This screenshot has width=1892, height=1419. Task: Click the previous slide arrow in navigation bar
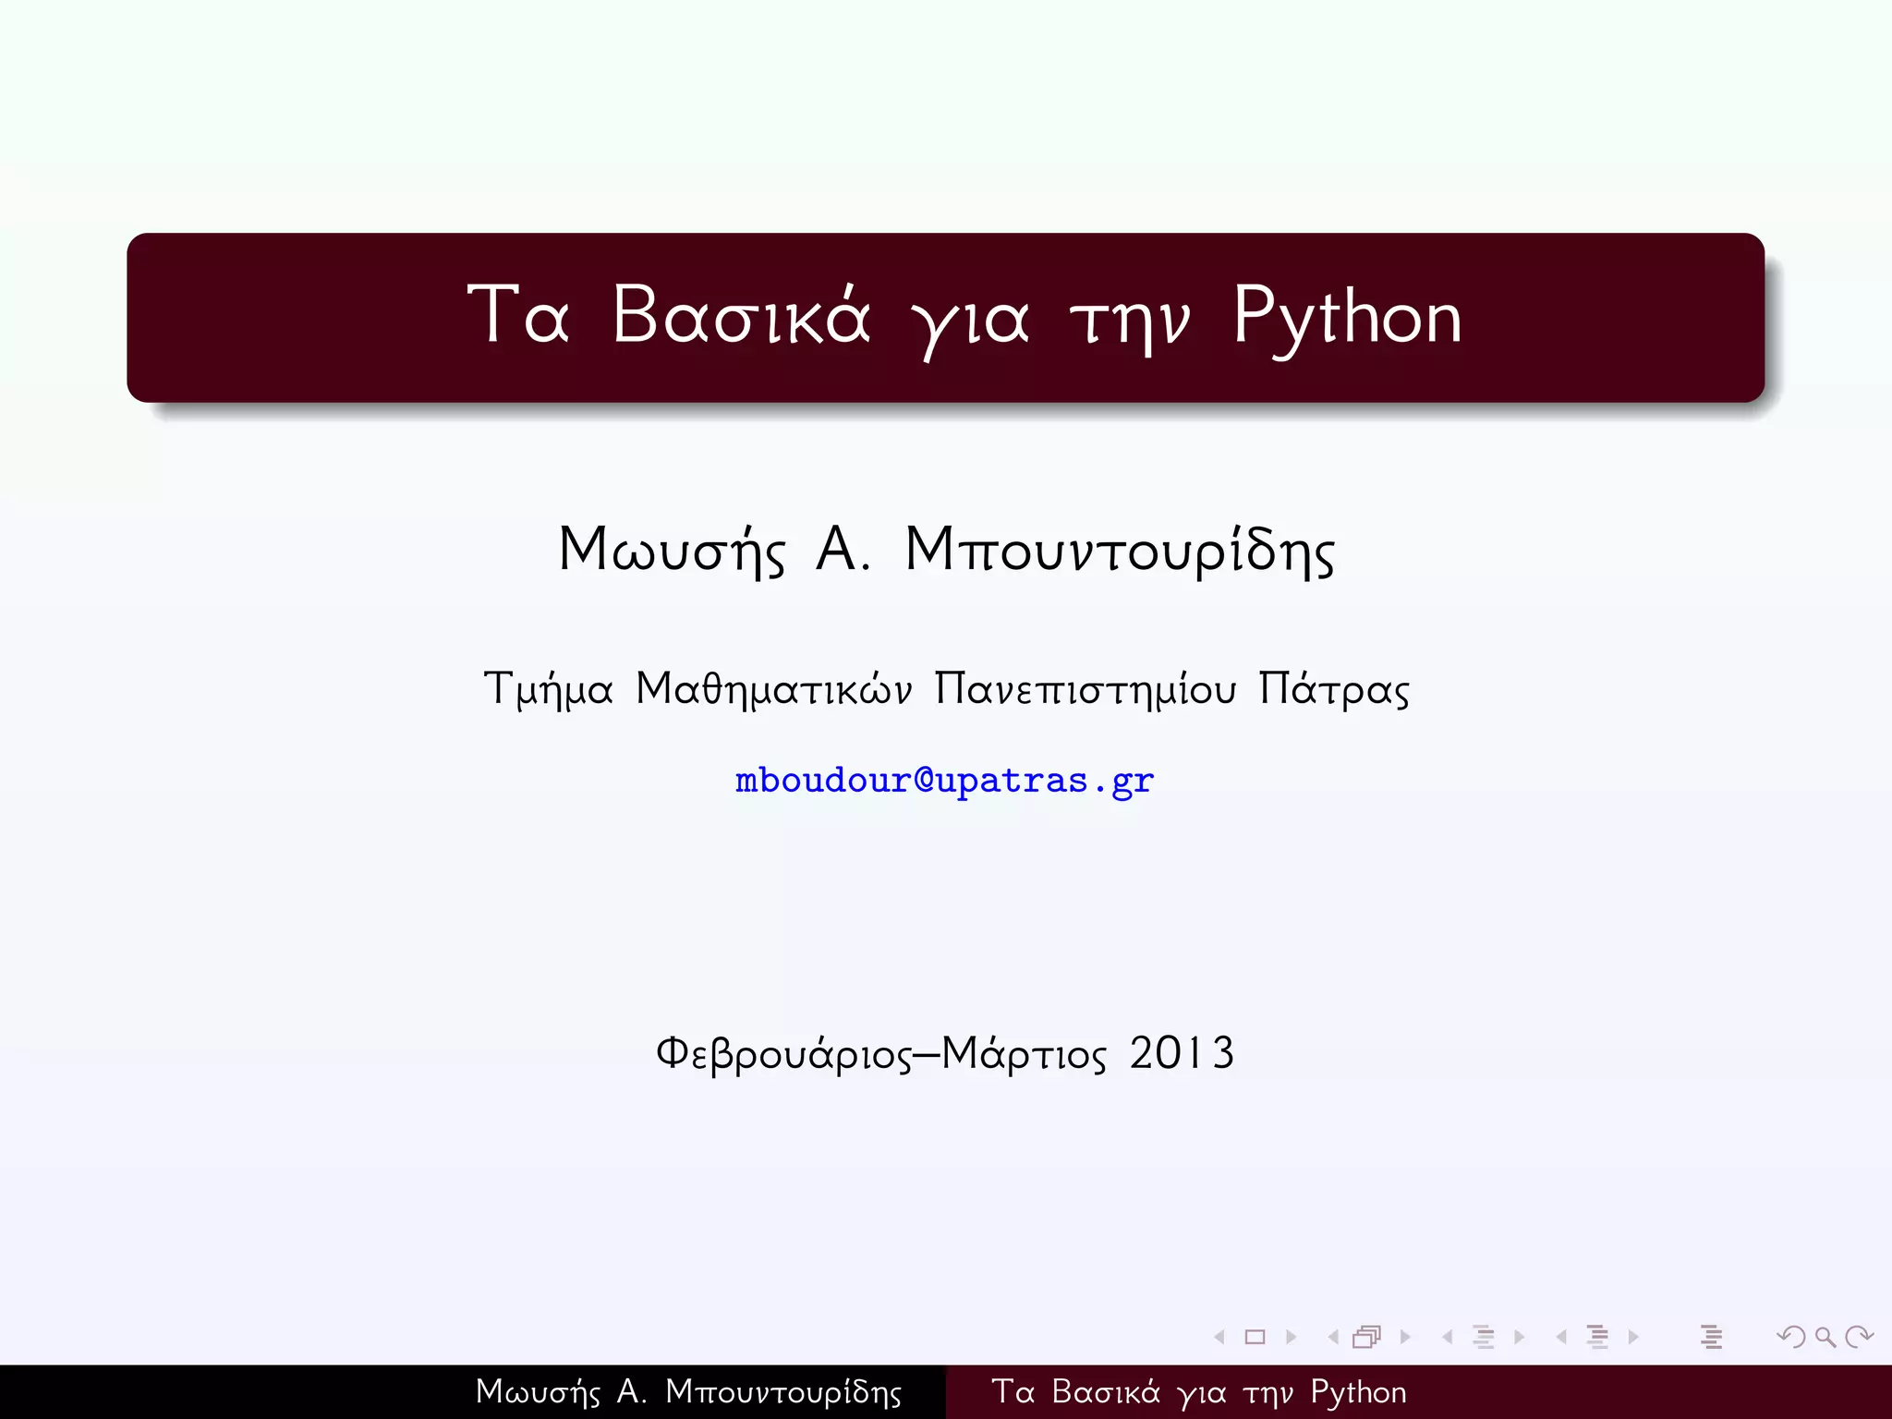point(1219,1337)
